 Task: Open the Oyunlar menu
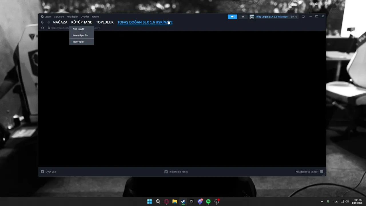pos(85,17)
